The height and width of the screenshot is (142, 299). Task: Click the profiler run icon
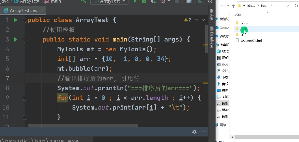pyautogui.click(x=163, y=2)
